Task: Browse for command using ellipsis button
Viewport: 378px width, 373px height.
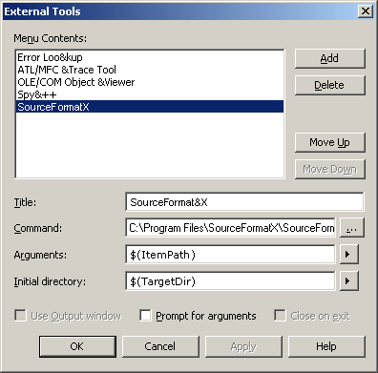Action: click(x=352, y=228)
